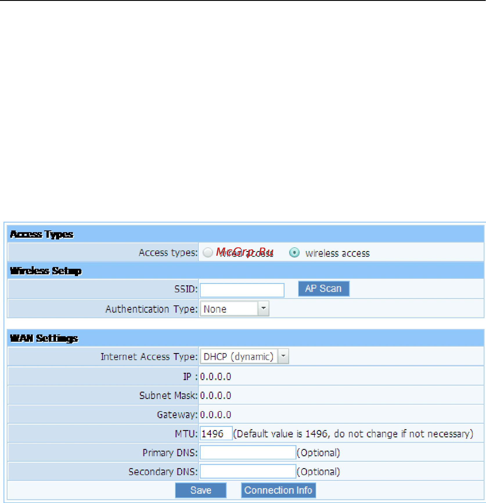Save the WAN settings
Screen dimensions: 486x503
[x=201, y=490]
